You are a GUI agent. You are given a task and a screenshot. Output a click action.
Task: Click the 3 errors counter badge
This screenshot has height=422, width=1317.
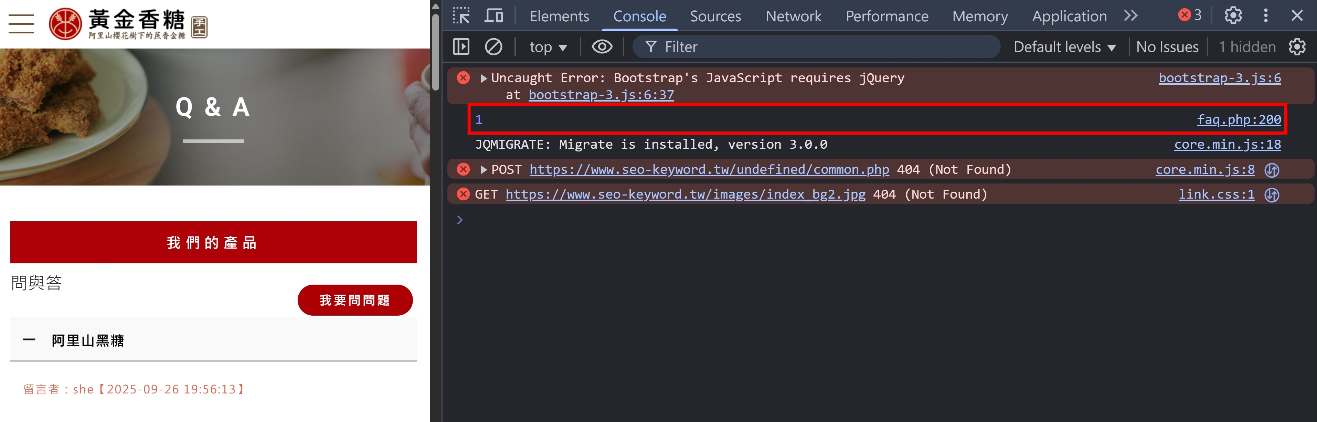click(1190, 15)
